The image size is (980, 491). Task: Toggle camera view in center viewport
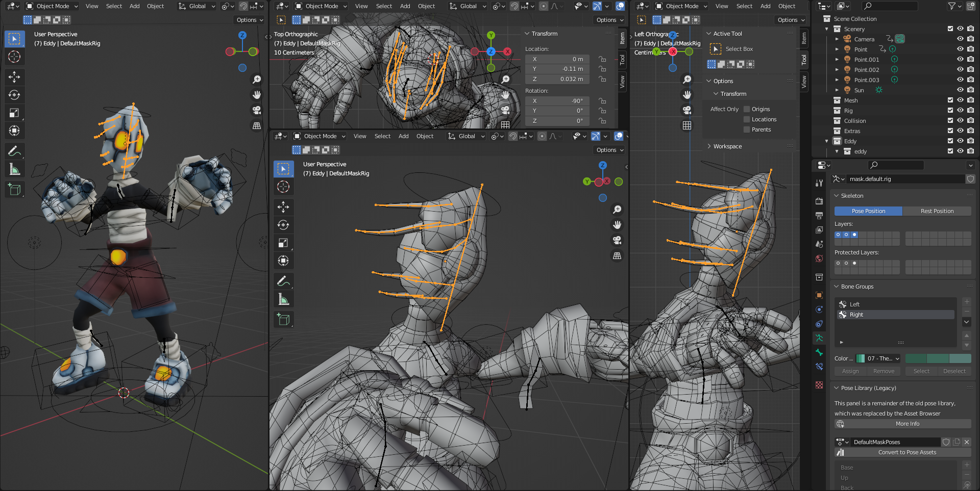(x=617, y=240)
